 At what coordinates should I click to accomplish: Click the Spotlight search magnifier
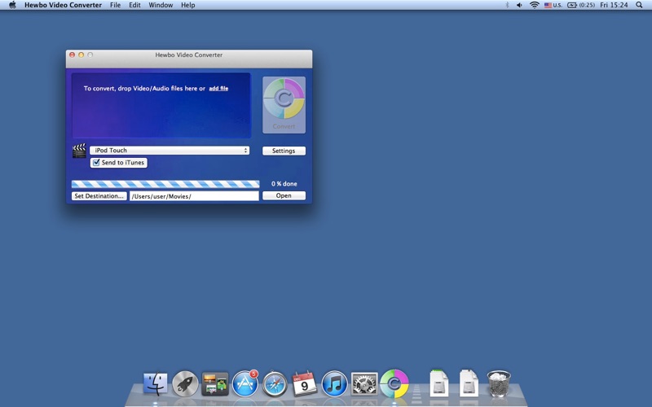click(x=639, y=5)
